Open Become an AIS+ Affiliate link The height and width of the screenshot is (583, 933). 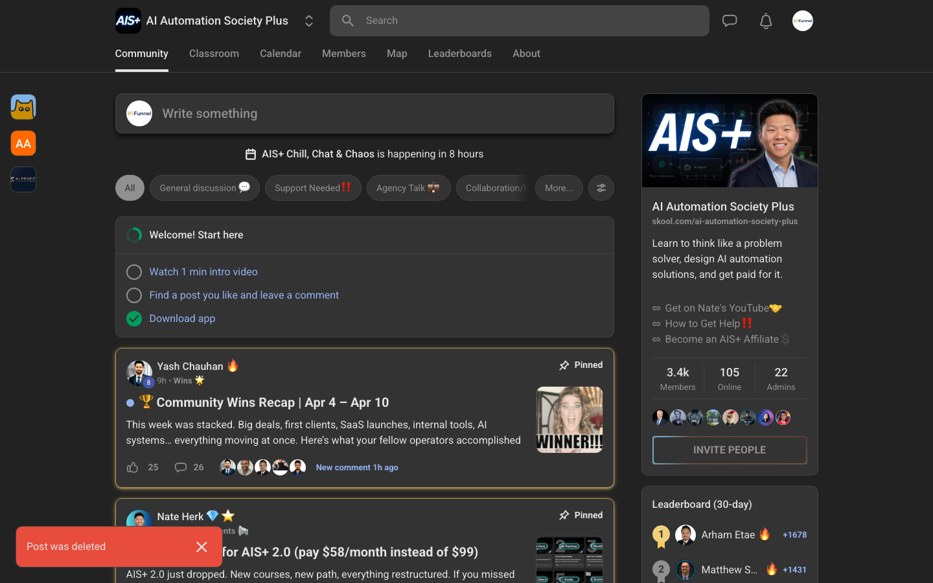(721, 339)
